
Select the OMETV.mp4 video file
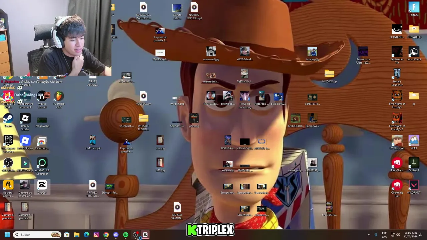(x=93, y=143)
